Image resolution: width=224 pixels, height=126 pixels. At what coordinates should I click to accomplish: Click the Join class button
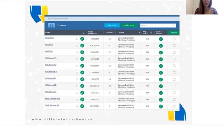[112, 26]
